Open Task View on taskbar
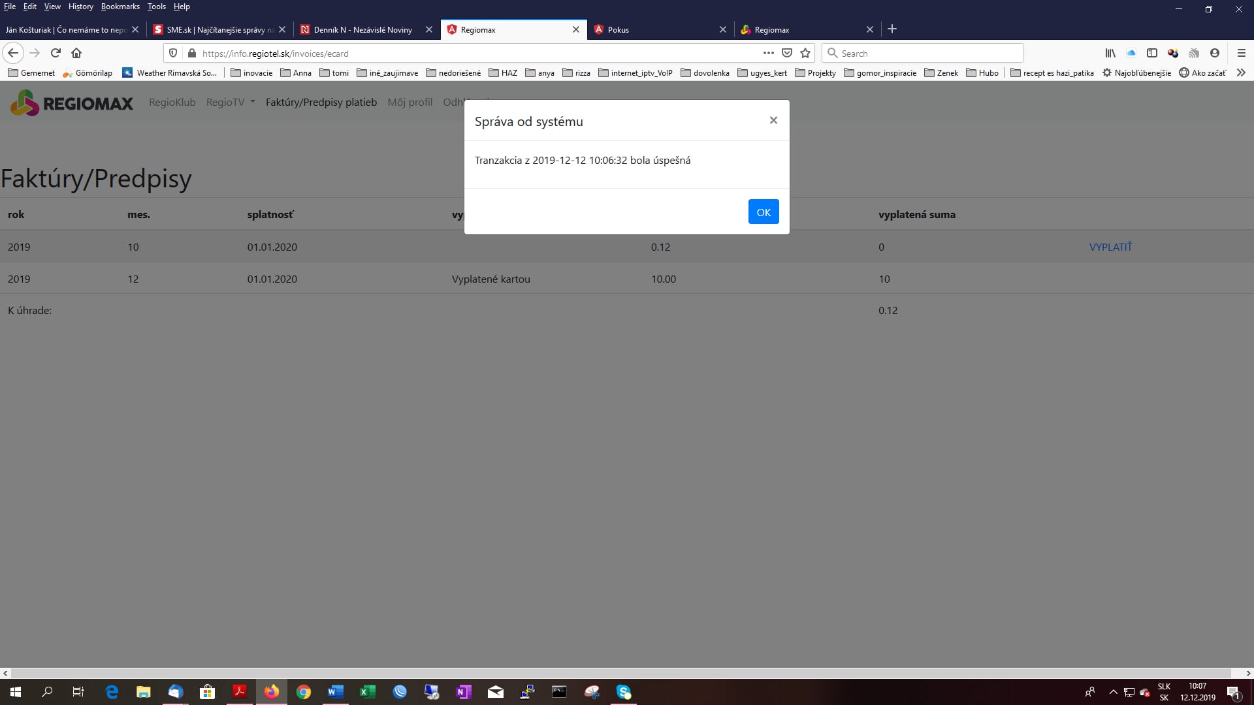This screenshot has height=705, width=1254. click(78, 692)
